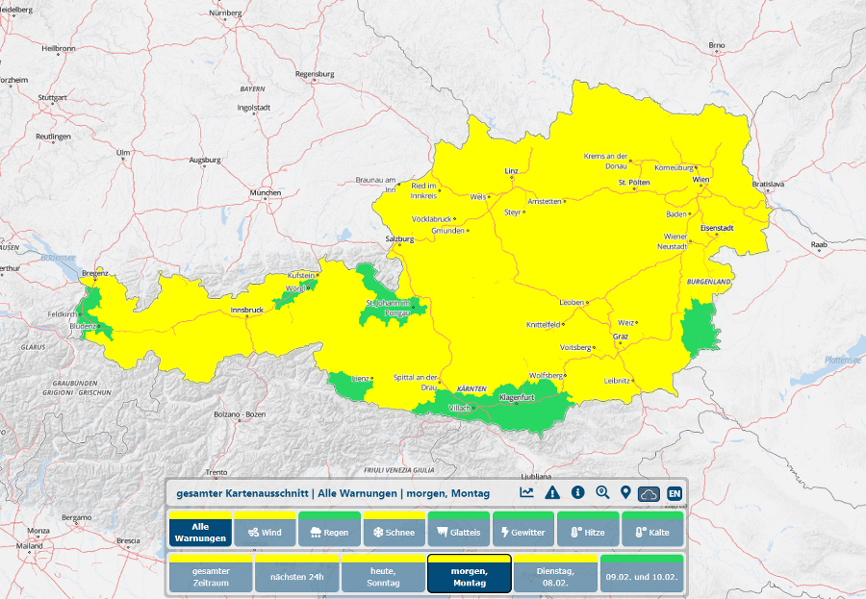Click the Weiz label

point(625,323)
